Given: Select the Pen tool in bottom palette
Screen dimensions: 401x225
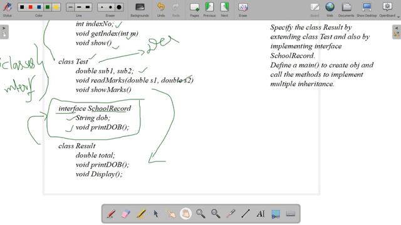Looking at the screenshot, I should tap(111, 214).
